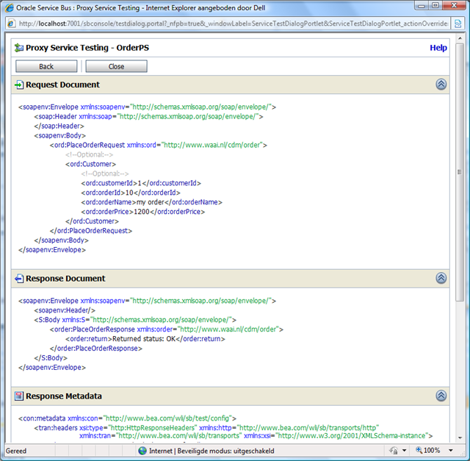Viewport: 470px width, 461px height.
Task: Click the Internet zone globe icon
Action: (x=142, y=451)
